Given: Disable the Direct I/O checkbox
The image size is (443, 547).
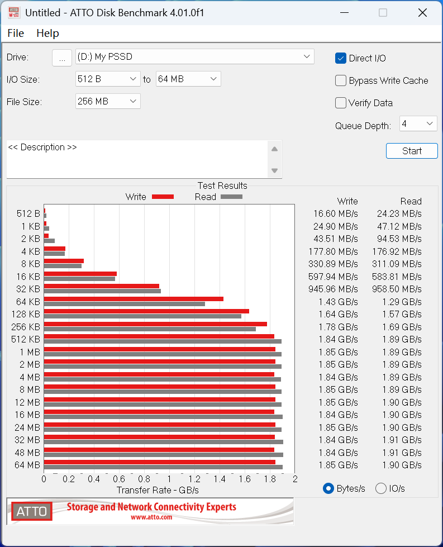Looking at the screenshot, I should (341, 58).
